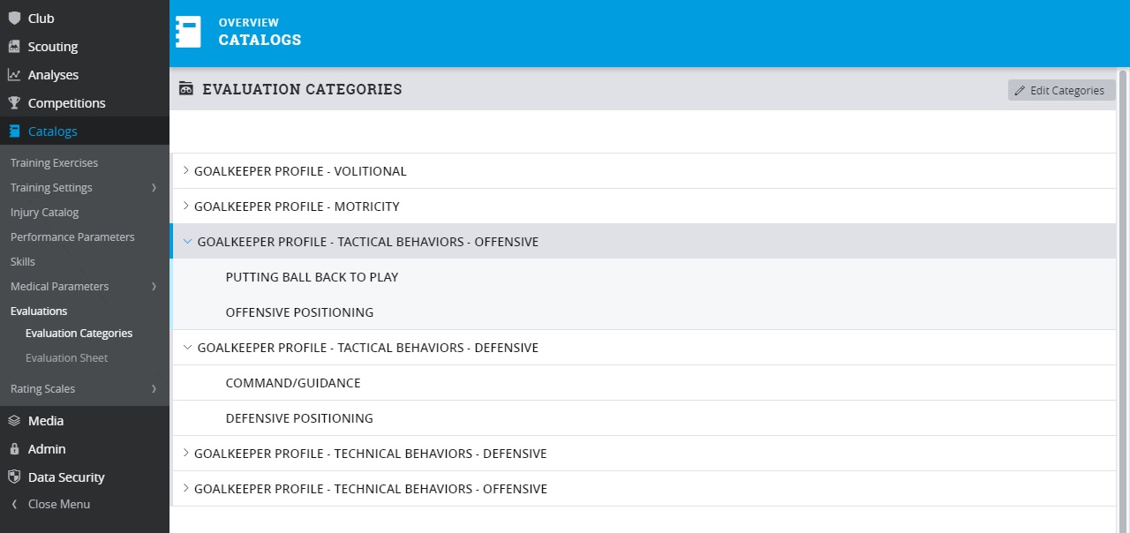
Task: Select Command/Guidance row
Action: pyautogui.click(x=644, y=382)
